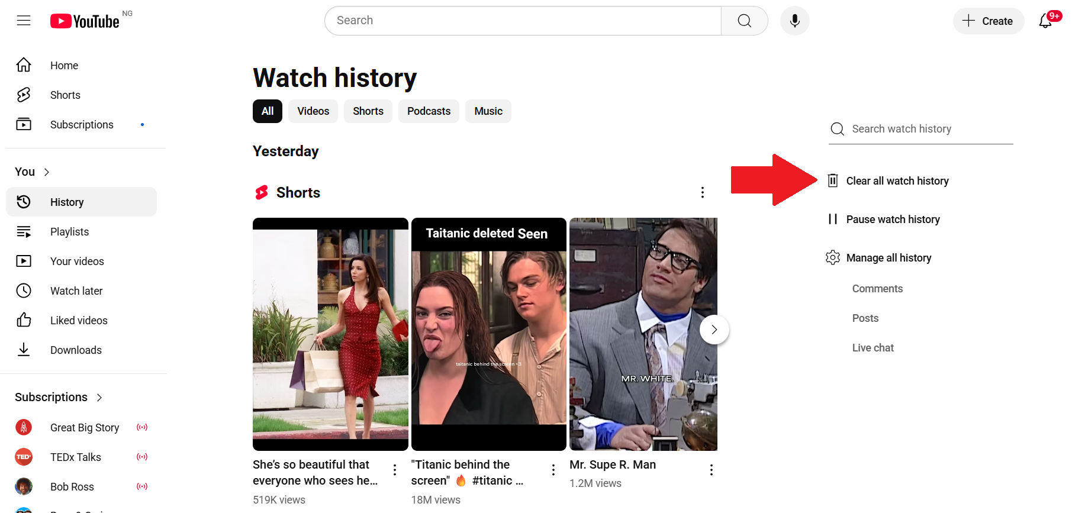
Task: Open the Mr. White thumbnail
Action: click(643, 334)
